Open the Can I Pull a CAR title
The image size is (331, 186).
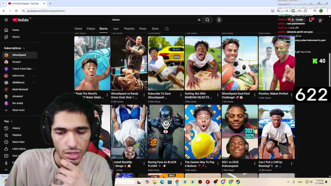(x=270, y=164)
